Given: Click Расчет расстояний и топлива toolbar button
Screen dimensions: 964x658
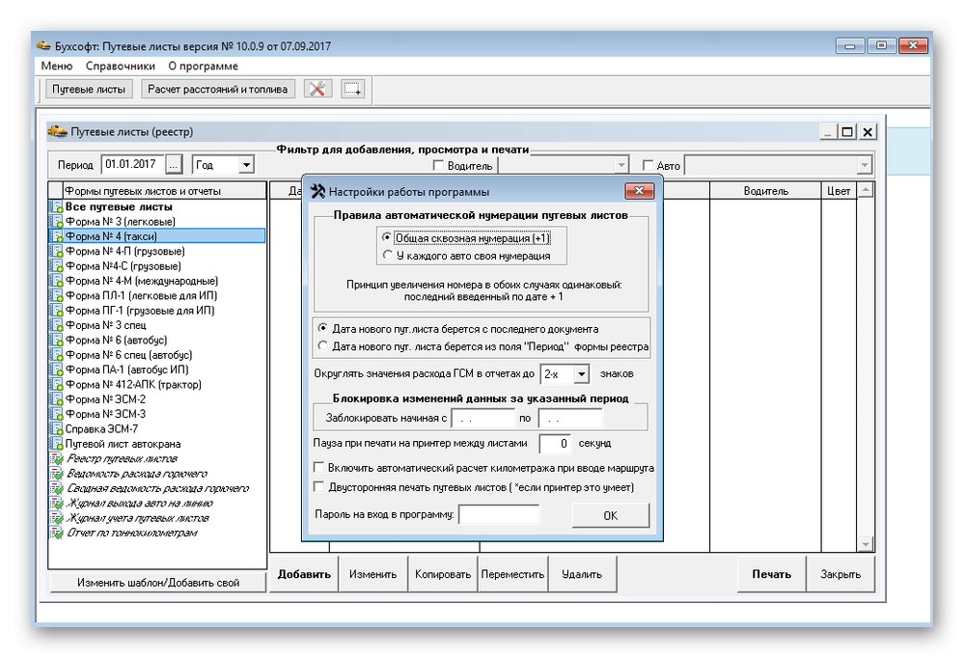Looking at the screenshot, I should click(218, 89).
